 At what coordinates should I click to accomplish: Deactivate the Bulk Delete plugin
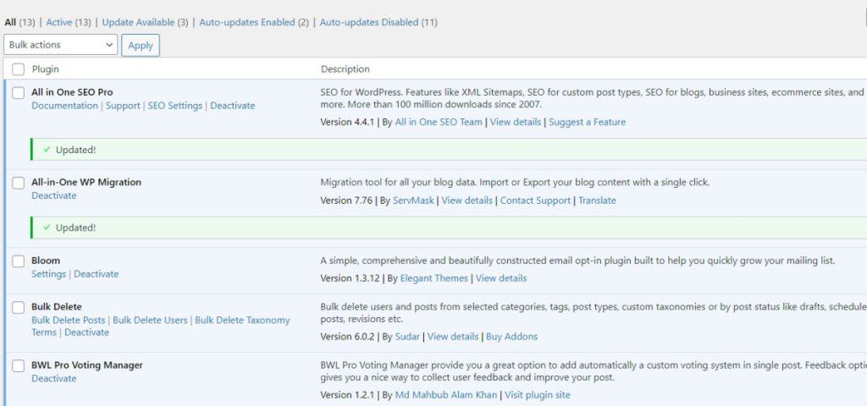click(x=87, y=332)
